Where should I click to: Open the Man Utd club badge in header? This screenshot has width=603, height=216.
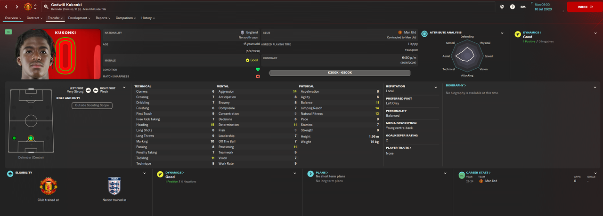pyautogui.click(x=28, y=7)
